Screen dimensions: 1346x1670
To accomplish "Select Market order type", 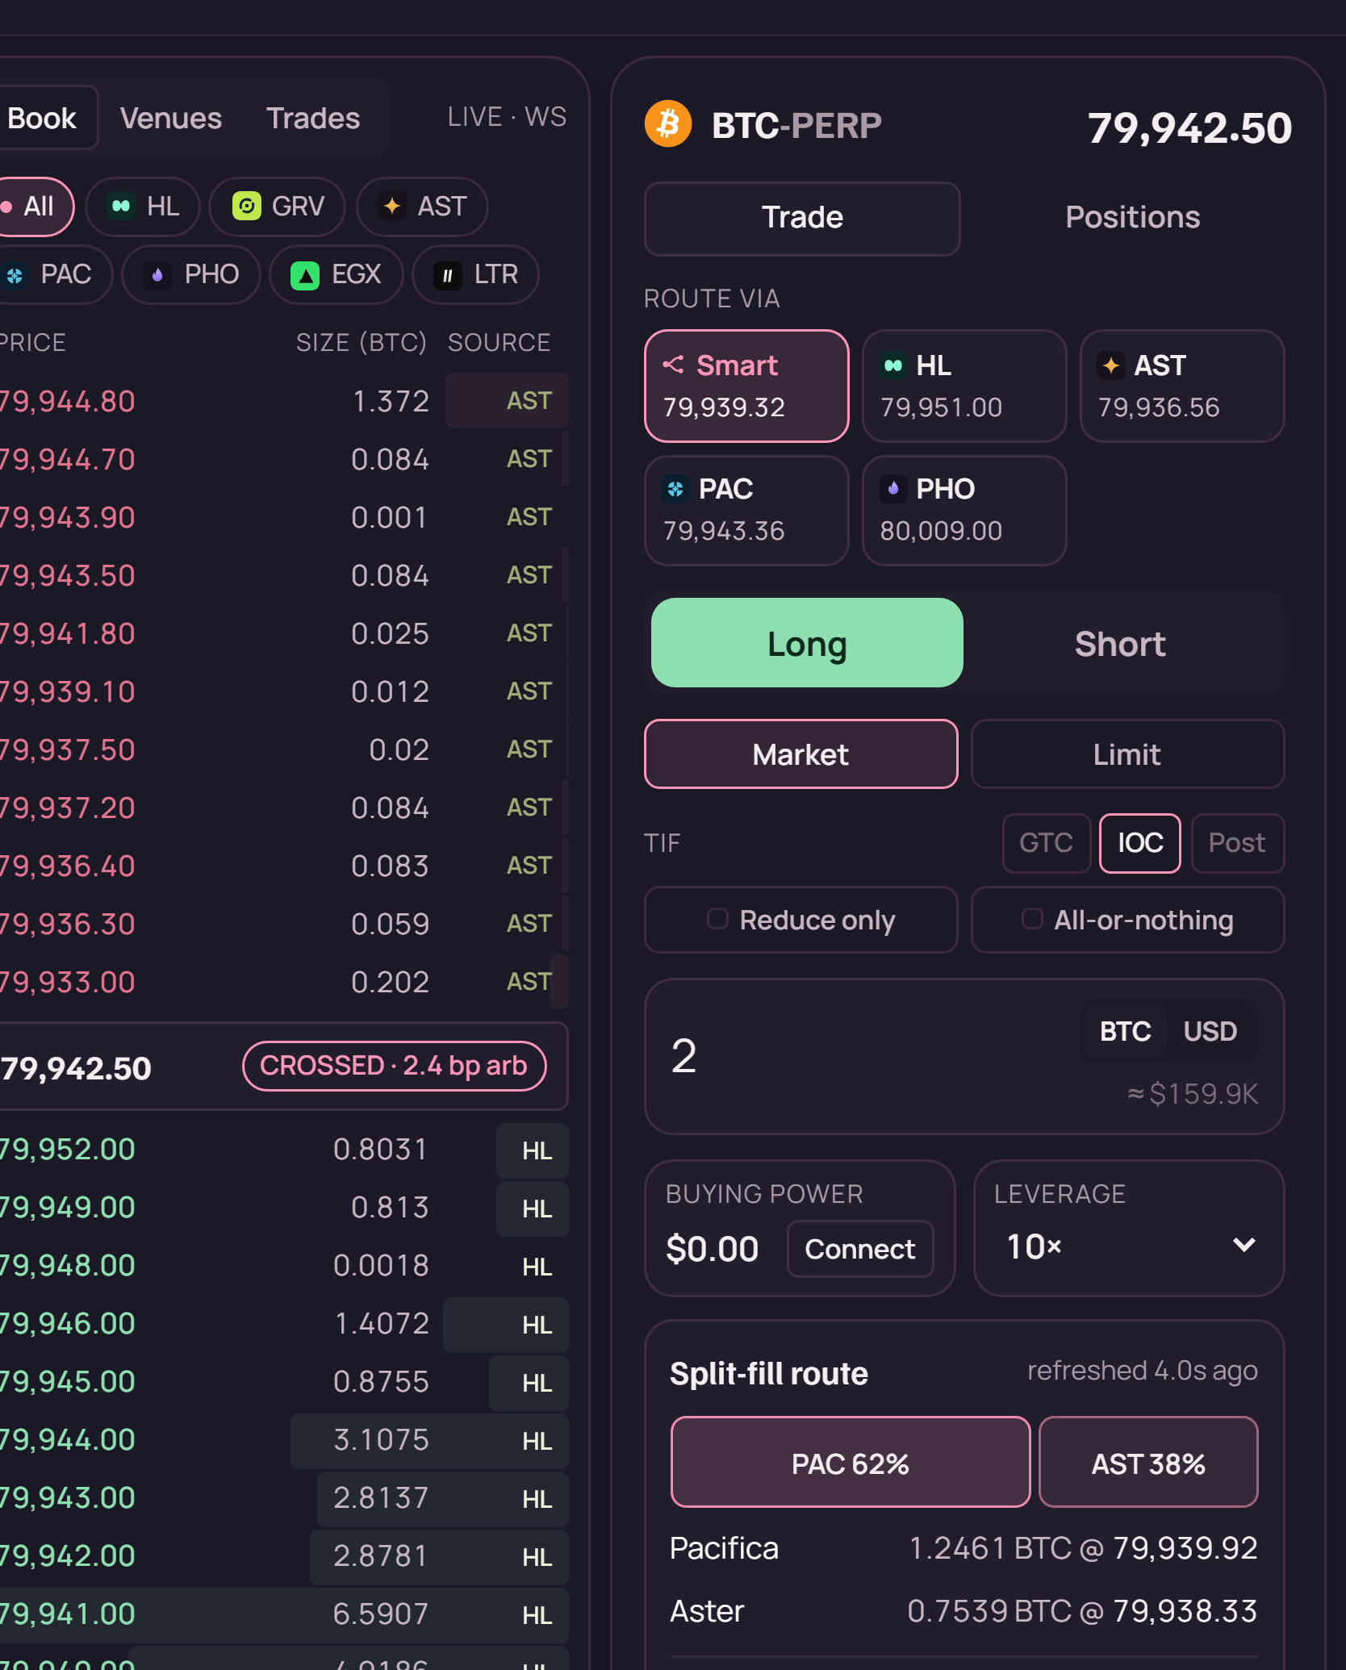I will click(x=801, y=754).
